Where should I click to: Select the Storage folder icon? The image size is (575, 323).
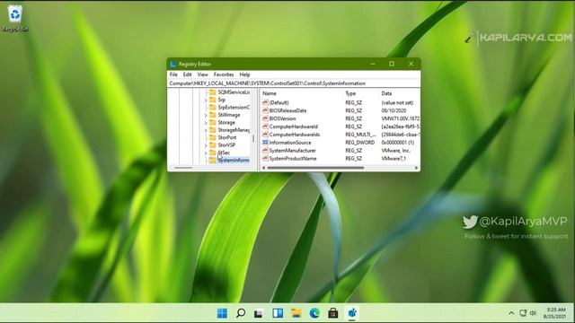(212, 122)
